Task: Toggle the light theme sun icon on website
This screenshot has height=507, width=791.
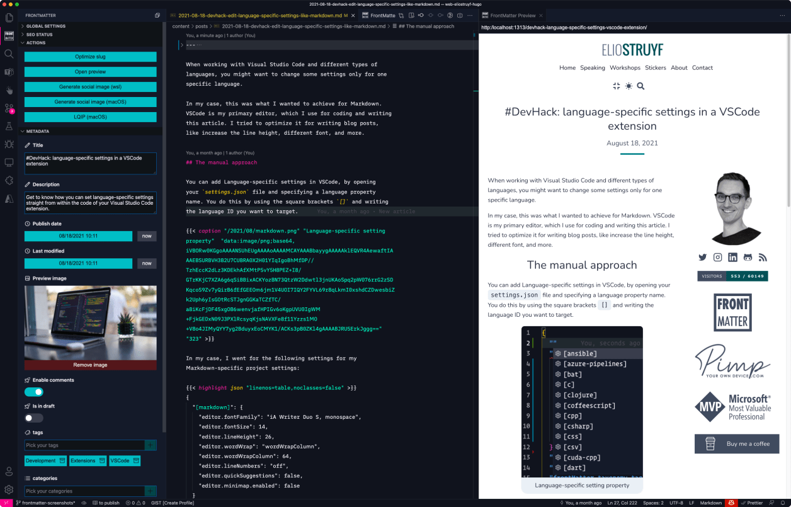Action: coord(629,86)
